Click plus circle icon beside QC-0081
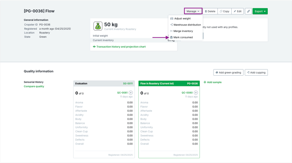Screen dimensions: 292x163 click(x=131, y=93)
